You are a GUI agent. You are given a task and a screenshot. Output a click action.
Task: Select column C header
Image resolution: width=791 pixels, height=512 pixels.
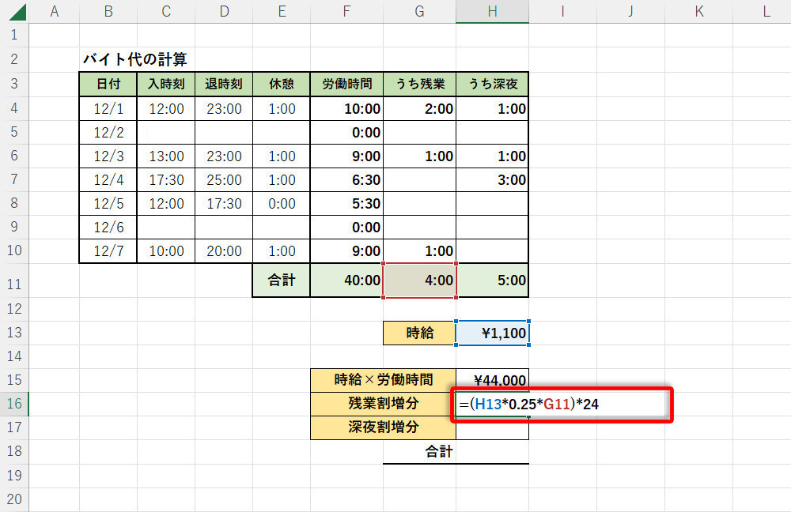[x=166, y=12]
